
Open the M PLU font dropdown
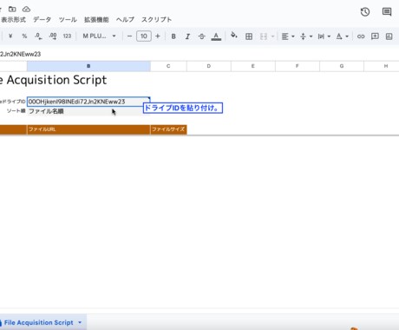[99, 36]
